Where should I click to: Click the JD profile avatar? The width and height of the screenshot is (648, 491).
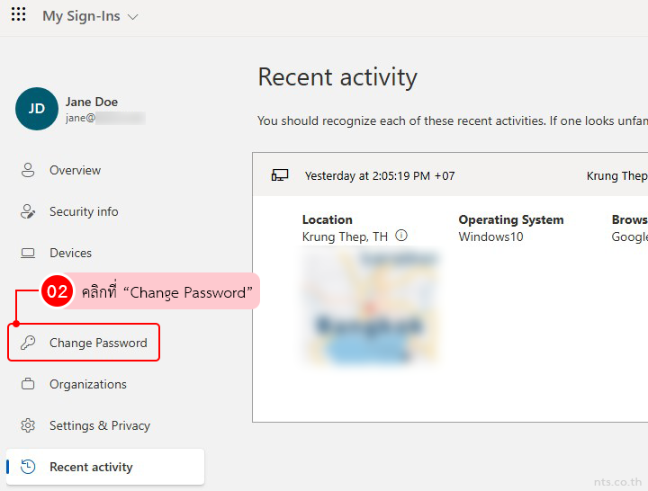(x=37, y=109)
